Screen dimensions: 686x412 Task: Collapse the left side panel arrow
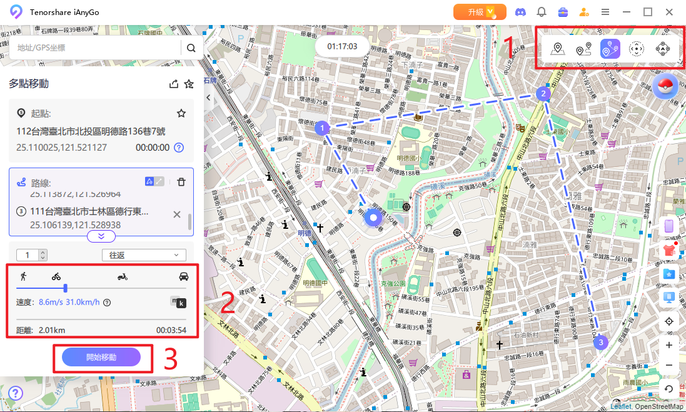pyautogui.click(x=208, y=98)
